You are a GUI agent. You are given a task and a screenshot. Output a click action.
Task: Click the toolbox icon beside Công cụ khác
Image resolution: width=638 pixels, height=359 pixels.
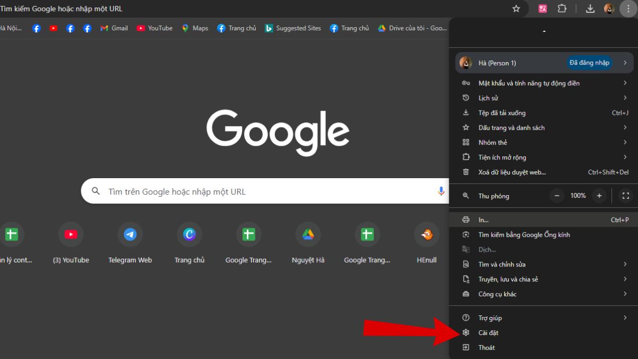[x=466, y=294]
